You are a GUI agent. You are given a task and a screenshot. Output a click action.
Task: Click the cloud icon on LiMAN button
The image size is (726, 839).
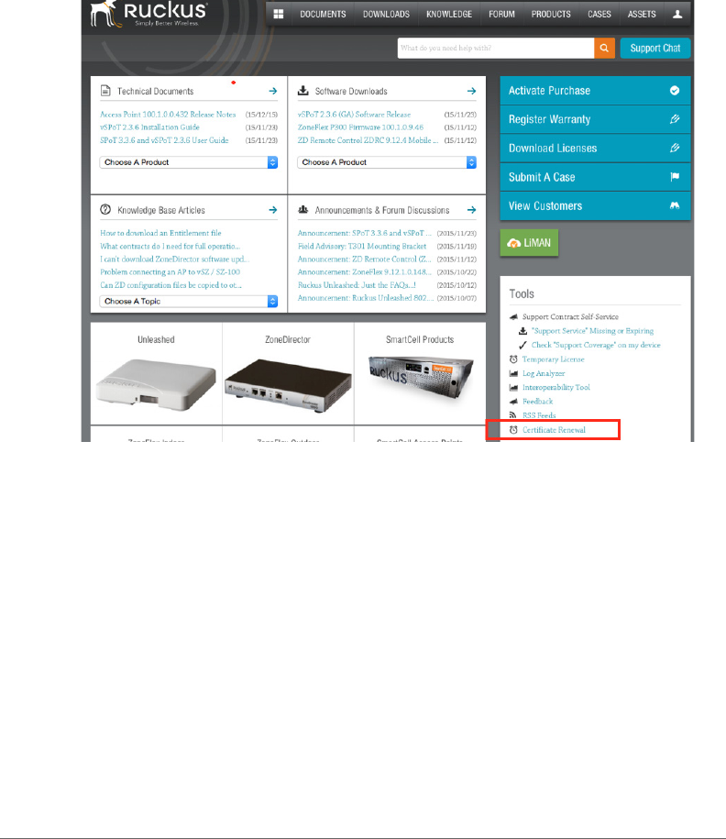tap(513, 244)
